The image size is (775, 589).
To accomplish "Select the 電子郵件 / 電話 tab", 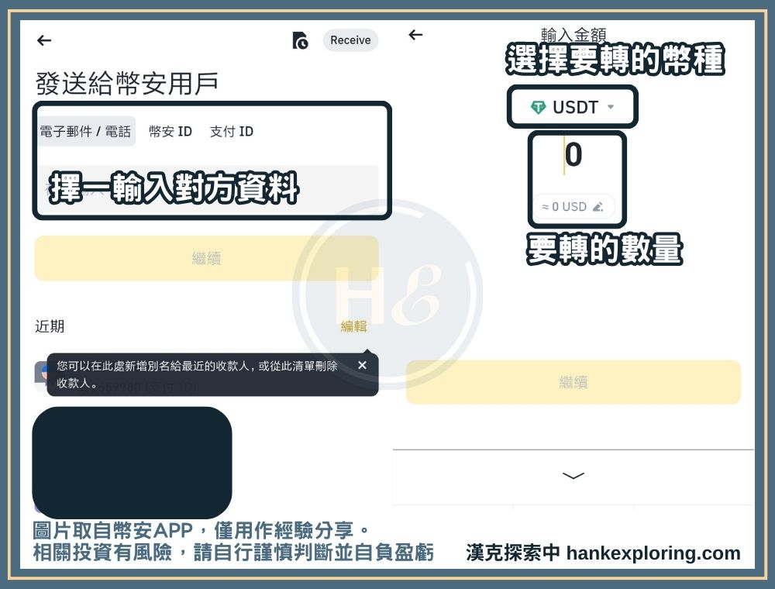I will pos(85,132).
